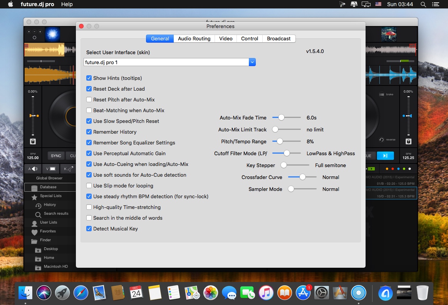This screenshot has height=305, width=448.
Task: Open the History list icon
Action: point(38,206)
